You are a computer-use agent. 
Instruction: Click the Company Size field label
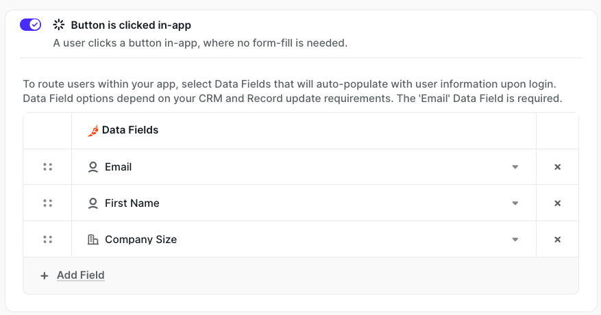[x=140, y=240]
